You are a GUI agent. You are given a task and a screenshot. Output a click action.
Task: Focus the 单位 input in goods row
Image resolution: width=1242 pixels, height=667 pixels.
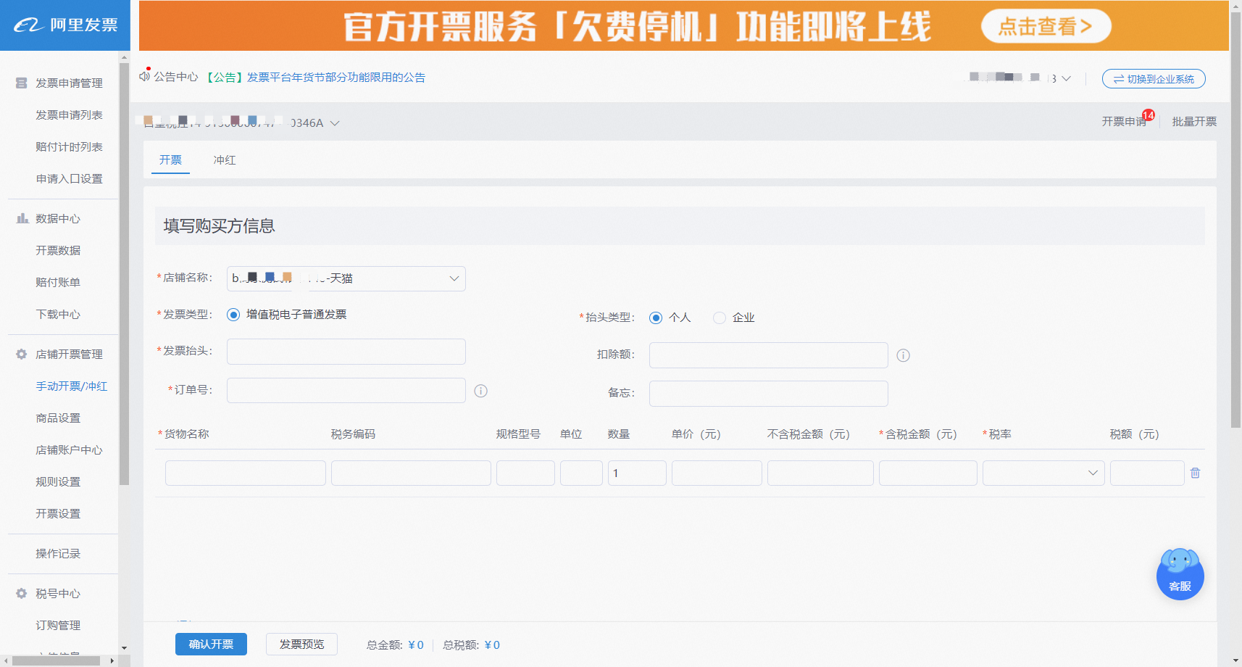point(581,473)
